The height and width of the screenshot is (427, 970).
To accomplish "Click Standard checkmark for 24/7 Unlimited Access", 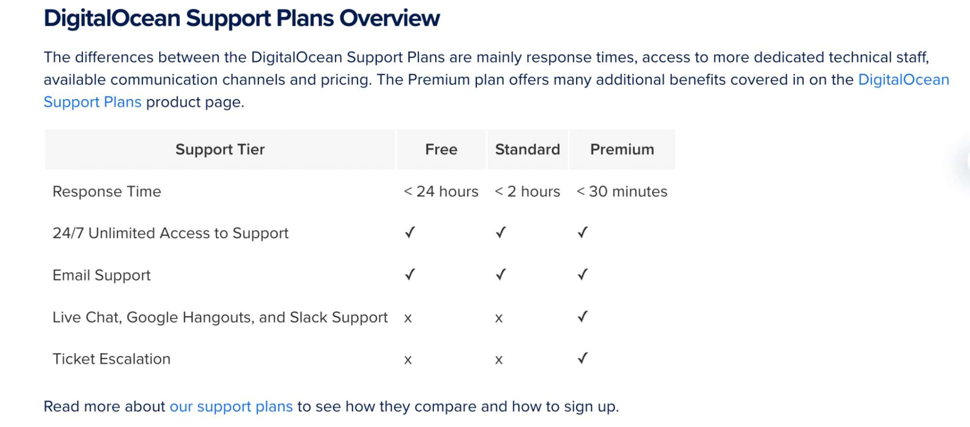I will 501,233.
